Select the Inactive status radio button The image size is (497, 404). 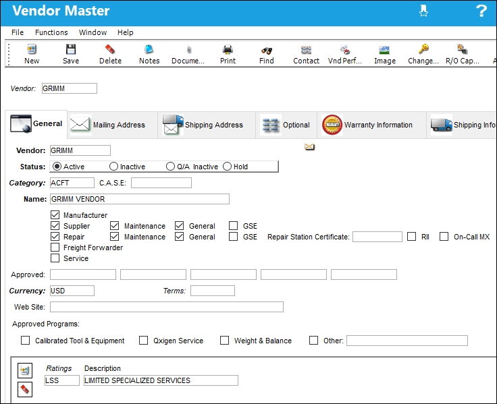(x=113, y=166)
